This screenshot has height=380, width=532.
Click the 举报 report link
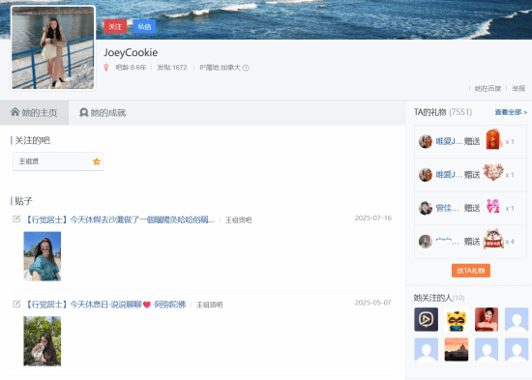point(518,89)
